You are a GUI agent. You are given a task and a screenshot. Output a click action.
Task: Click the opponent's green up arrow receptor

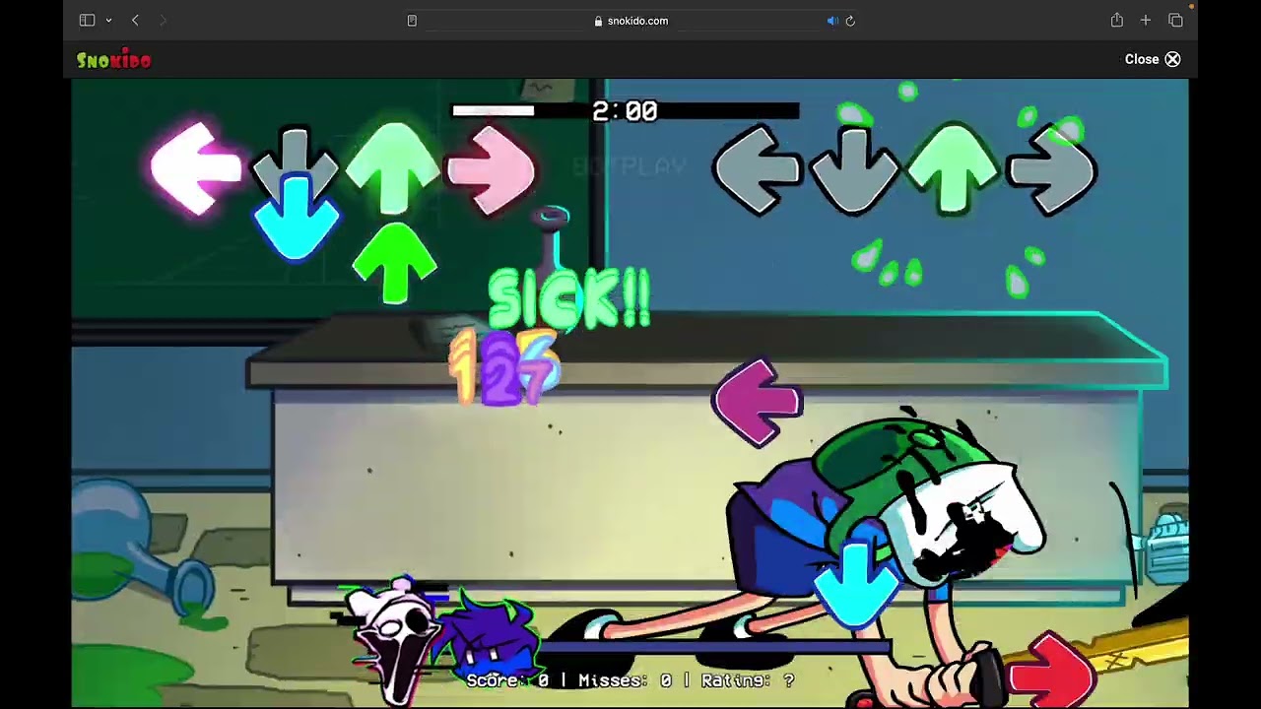tap(393, 167)
